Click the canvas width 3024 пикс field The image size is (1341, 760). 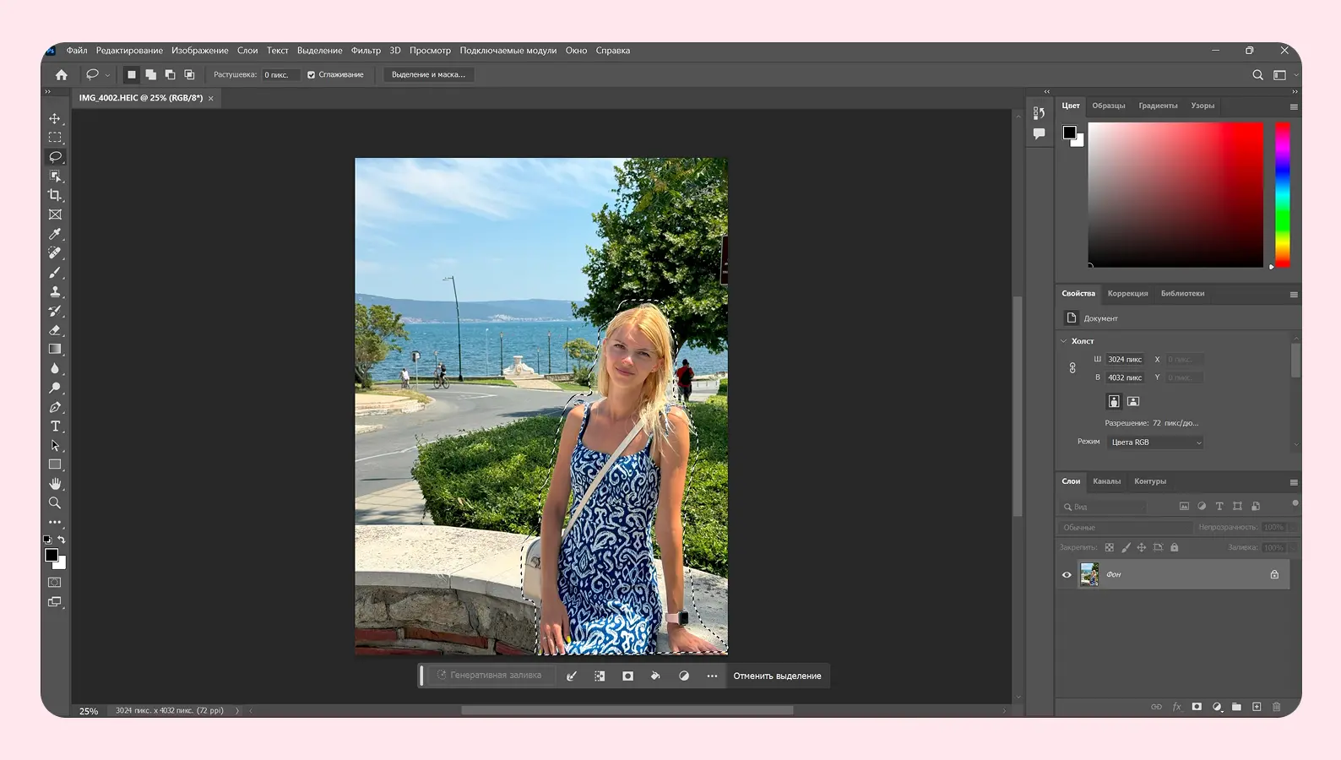[x=1126, y=360]
